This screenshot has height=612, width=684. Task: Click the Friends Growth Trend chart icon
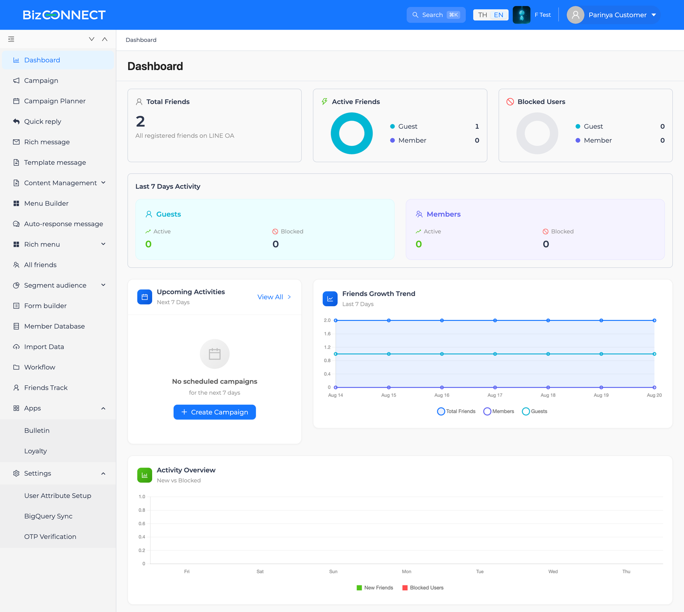(330, 299)
